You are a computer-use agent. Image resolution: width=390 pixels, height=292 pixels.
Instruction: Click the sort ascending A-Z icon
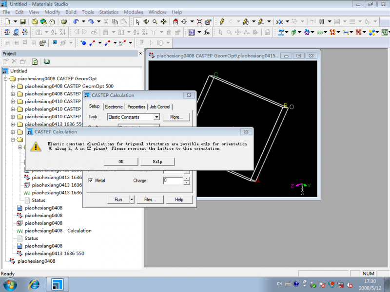54,32
